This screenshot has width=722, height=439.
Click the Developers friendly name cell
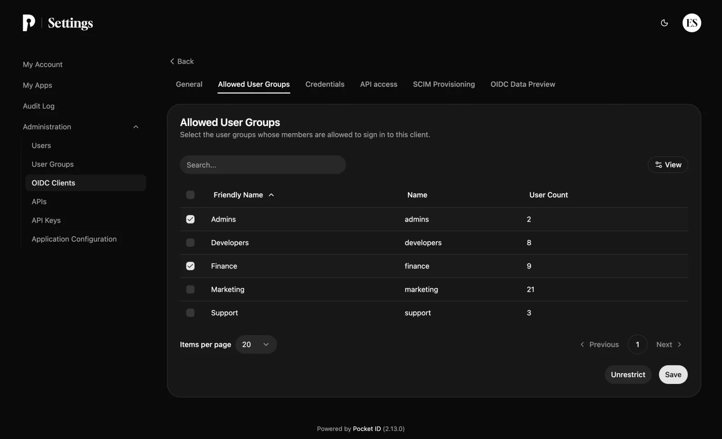[x=230, y=243]
